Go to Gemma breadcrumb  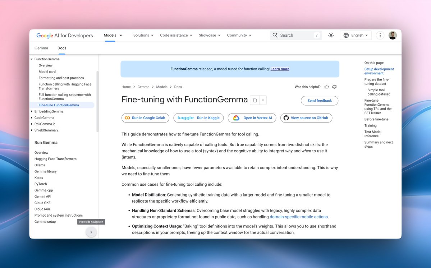(143, 87)
